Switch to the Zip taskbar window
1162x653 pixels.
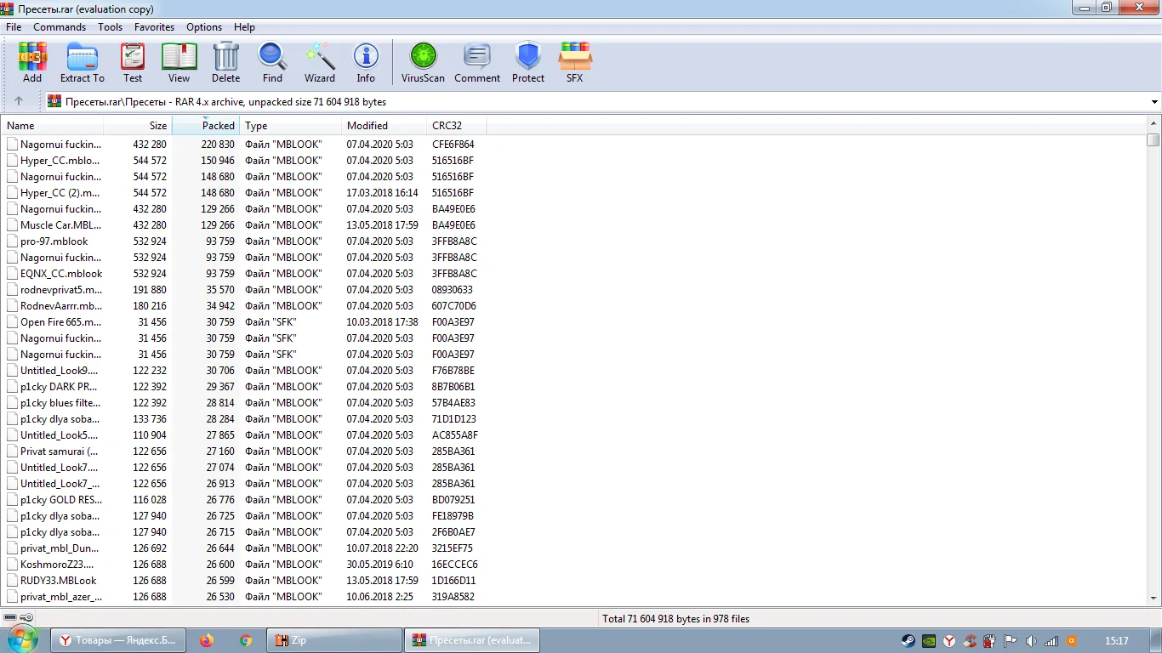tap(335, 640)
